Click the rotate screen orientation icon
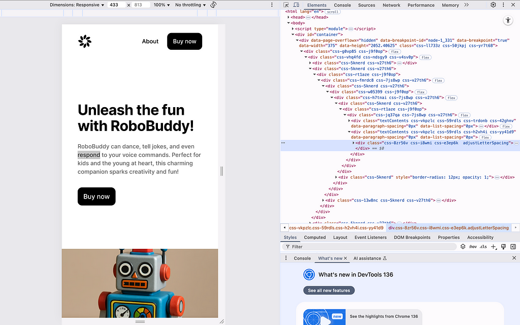 (214, 5)
